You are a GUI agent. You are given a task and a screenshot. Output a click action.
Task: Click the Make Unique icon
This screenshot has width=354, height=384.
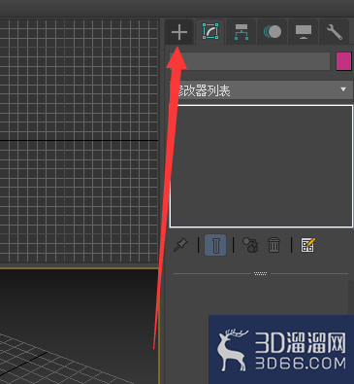click(250, 245)
